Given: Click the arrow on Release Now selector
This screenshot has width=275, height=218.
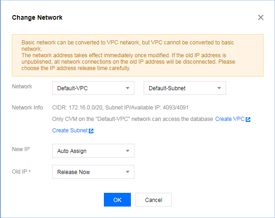Looking at the screenshot, I should [127, 172].
